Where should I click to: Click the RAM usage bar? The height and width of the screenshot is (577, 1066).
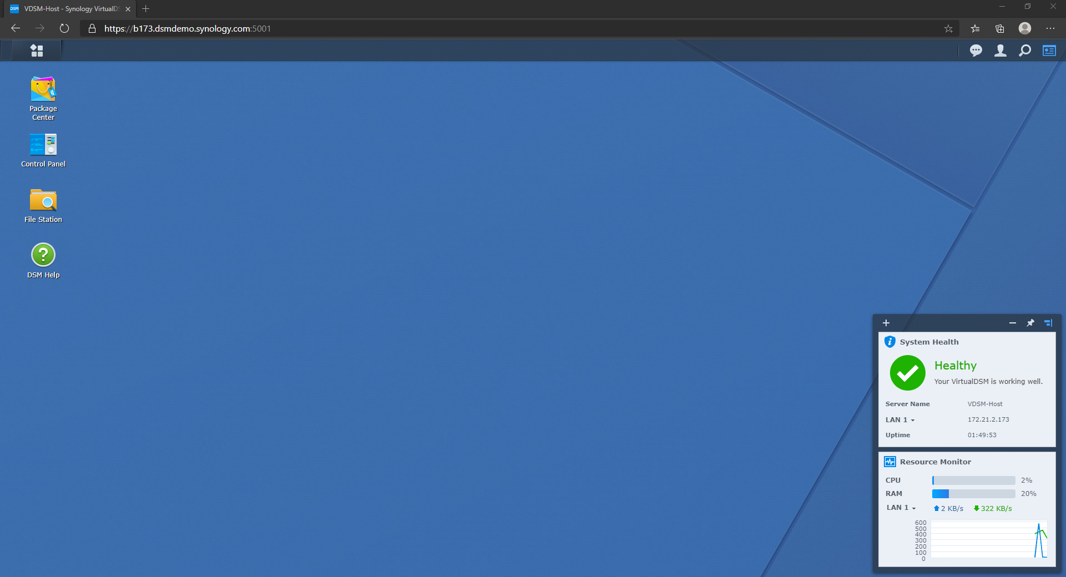point(974,494)
